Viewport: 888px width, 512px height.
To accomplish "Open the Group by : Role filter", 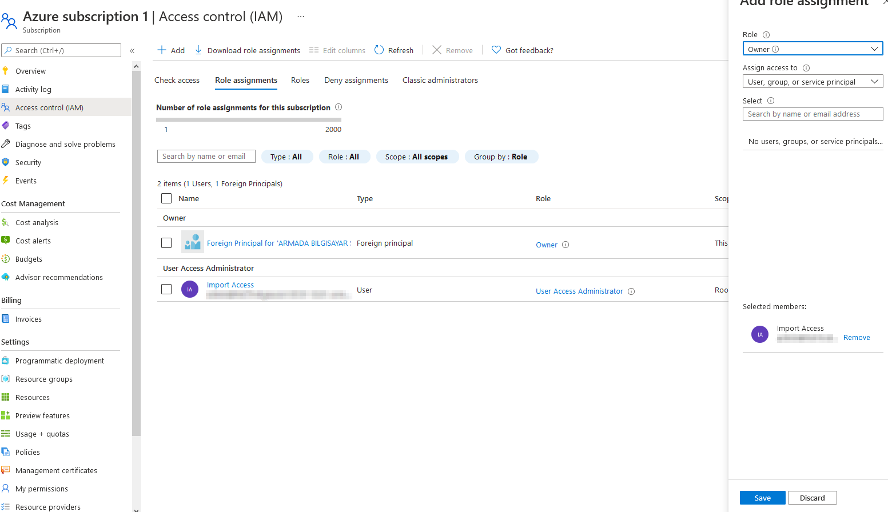I will 501,157.
